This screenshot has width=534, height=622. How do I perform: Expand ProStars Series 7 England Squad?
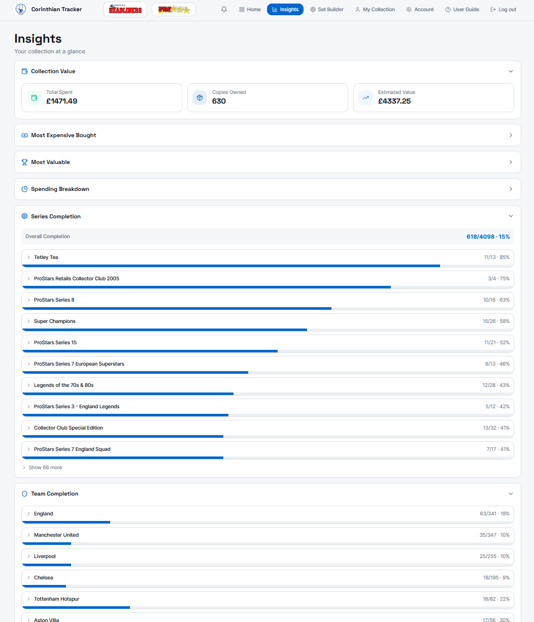click(x=268, y=449)
